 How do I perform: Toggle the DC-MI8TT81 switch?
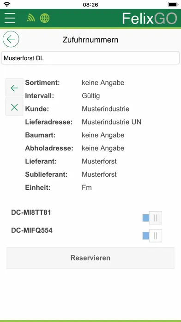click(x=152, y=218)
